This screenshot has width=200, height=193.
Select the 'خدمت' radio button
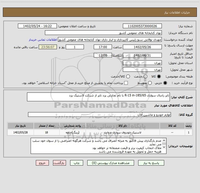pos(145,76)
